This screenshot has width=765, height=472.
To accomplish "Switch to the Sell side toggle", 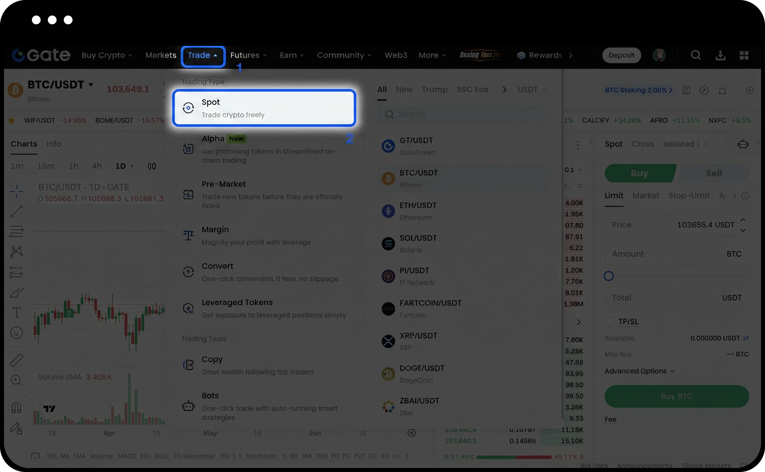I will [714, 173].
